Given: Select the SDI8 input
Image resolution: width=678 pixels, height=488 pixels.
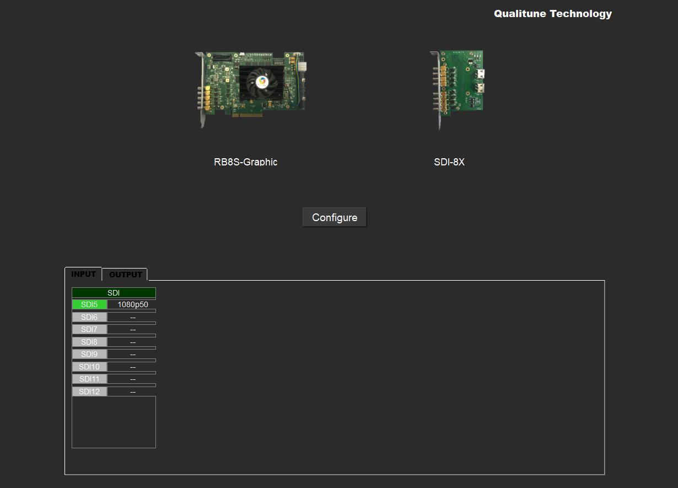Looking at the screenshot, I should (89, 342).
